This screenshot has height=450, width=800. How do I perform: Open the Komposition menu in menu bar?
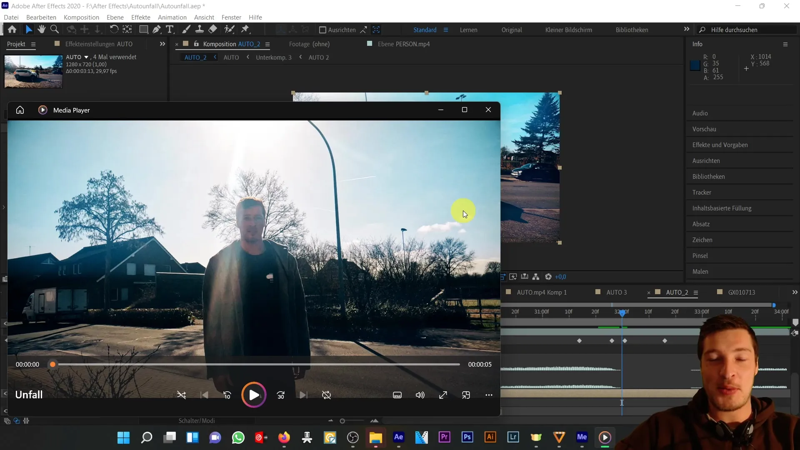tap(81, 17)
